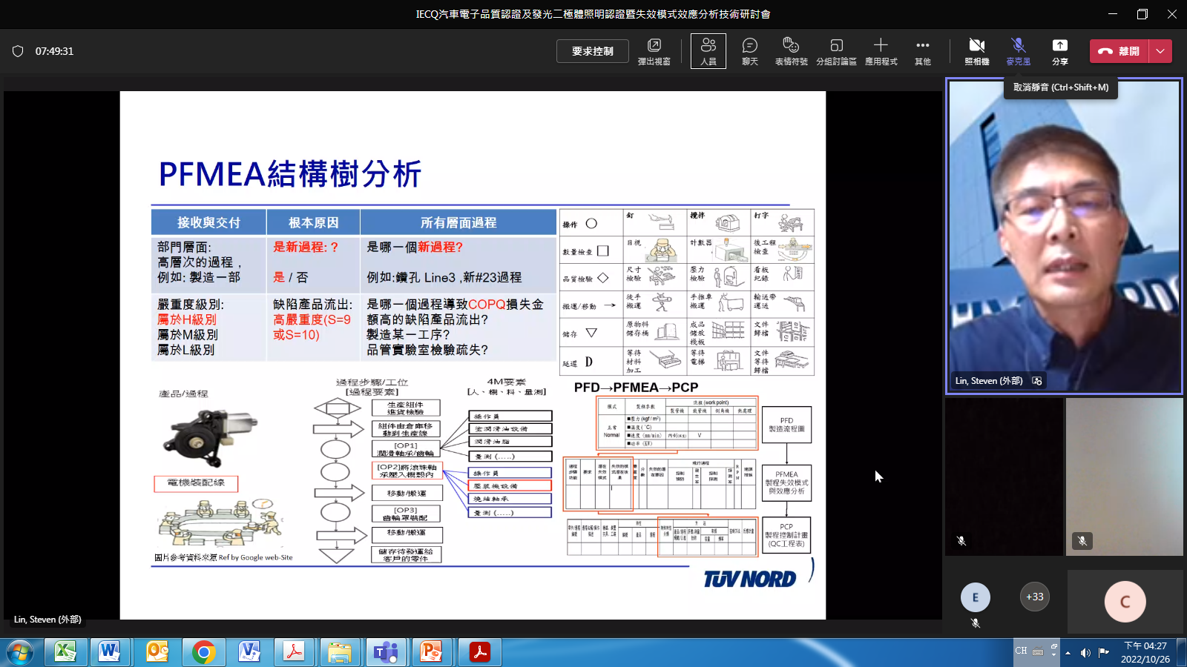Click participant avatar E
This screenshot has width=1187, height=667.
[x=975, y=597]
